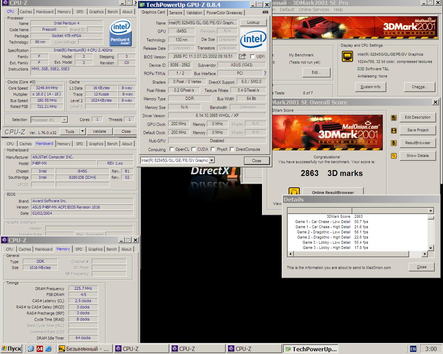
Task: Click the yellow document icon beside ResultBrowser
Action: (394, 143)
